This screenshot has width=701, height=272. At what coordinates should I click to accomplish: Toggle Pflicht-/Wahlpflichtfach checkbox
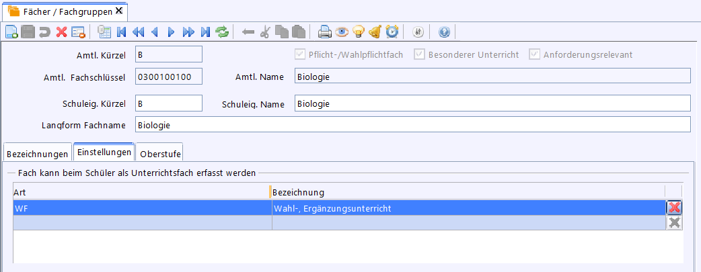pyautogui.click(x=300, y=54)
